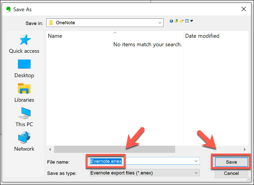The image size is (254, 185).
Task: Click the Cancel button
Action: point(231,173)
